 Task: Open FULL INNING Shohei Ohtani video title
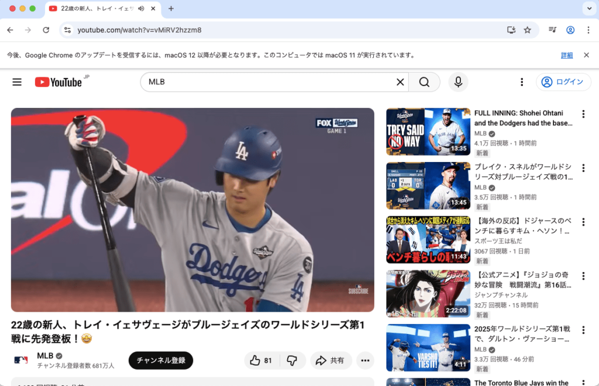pos(524,118)
